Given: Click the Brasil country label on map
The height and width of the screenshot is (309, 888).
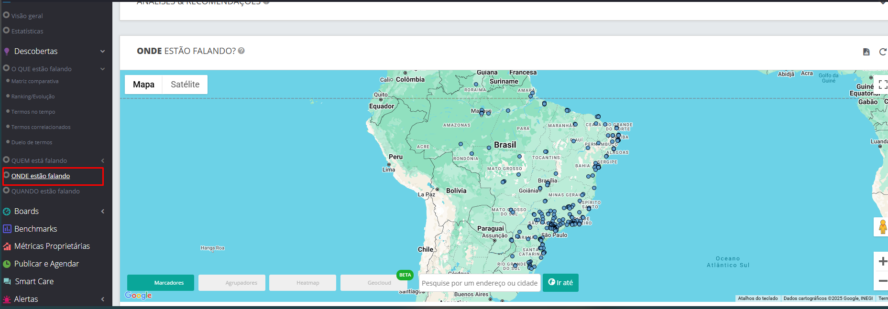Looking at the screenshot, I should [x=505, y=145].
